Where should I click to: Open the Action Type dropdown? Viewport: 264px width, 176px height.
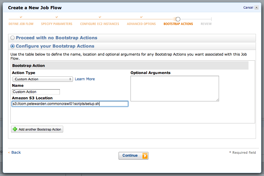pos(43,79)
